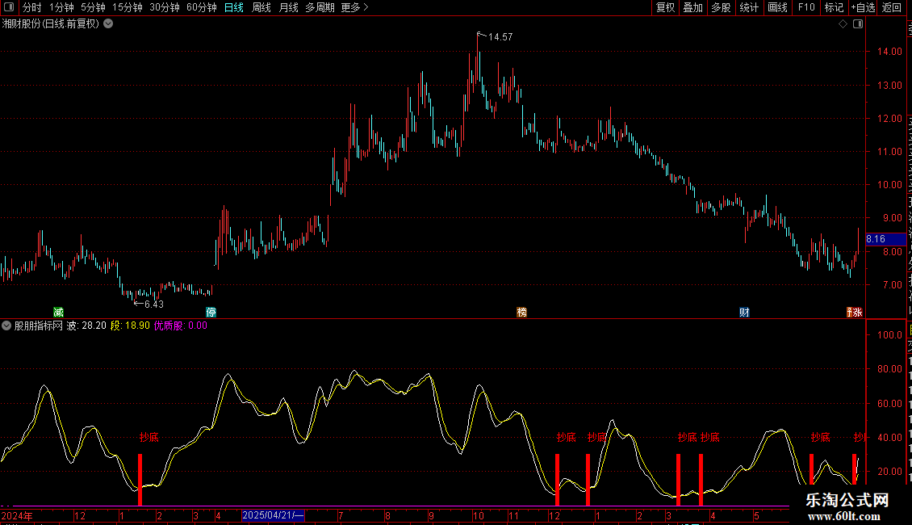Select the 1分钟 period

[61, 7]
